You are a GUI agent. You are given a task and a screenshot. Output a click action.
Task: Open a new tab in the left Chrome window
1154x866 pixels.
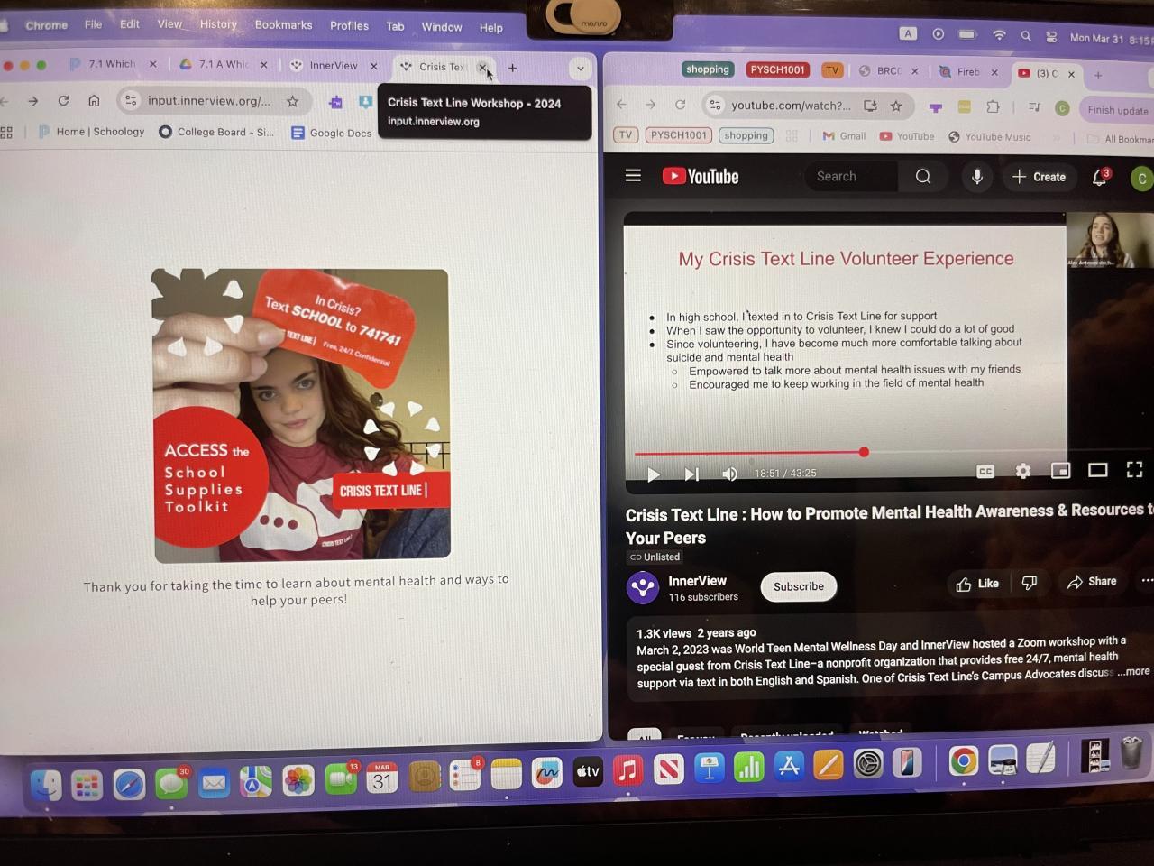point(512,67)
